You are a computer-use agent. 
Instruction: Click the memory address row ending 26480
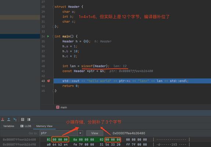pyautogui.click(x=19, y=140)
